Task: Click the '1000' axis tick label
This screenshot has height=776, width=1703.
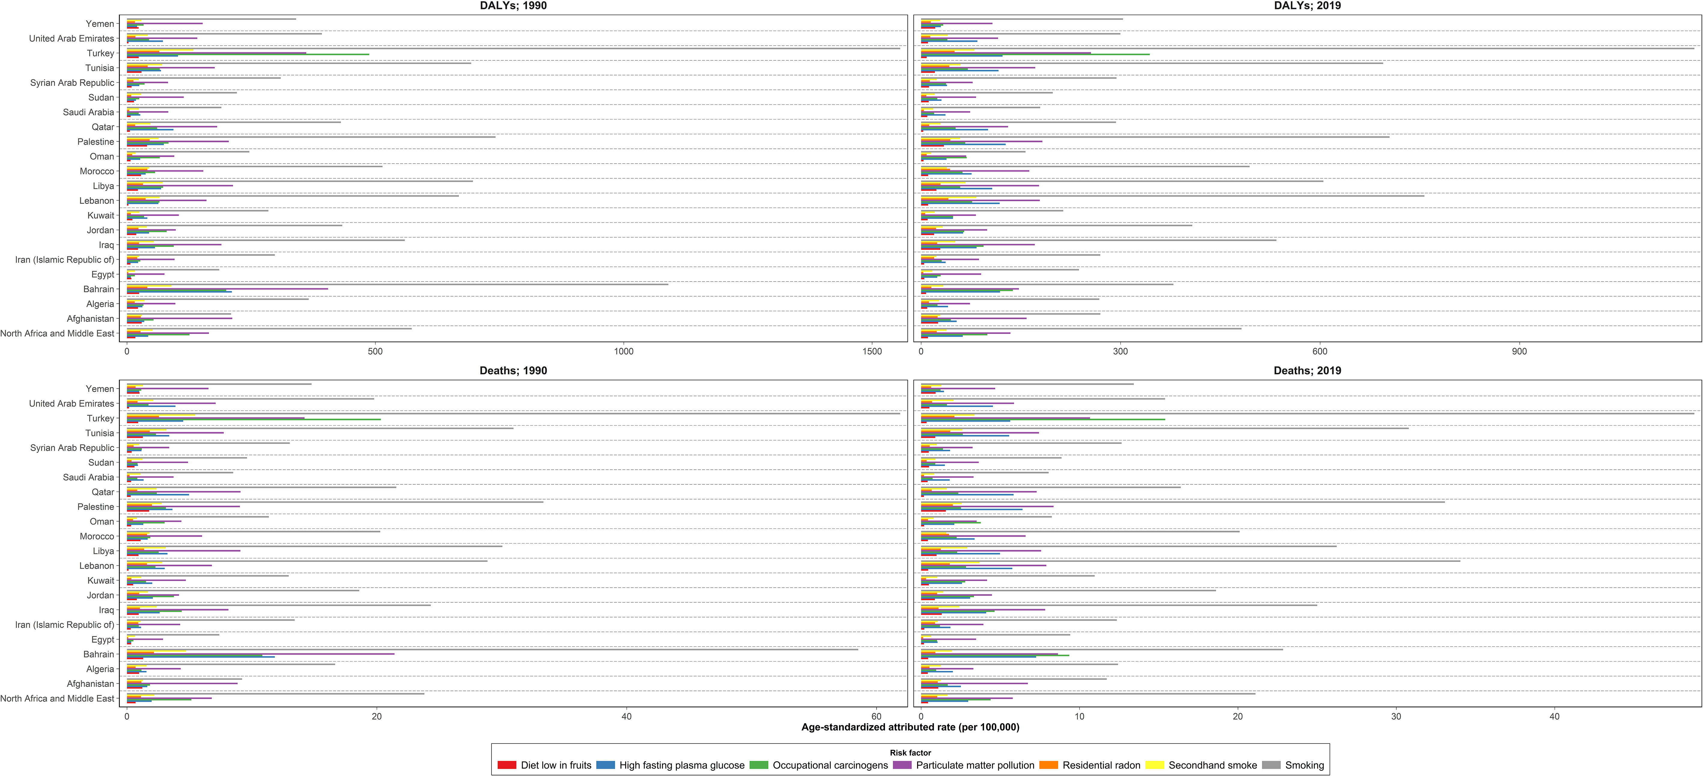Action: [623, 352]
